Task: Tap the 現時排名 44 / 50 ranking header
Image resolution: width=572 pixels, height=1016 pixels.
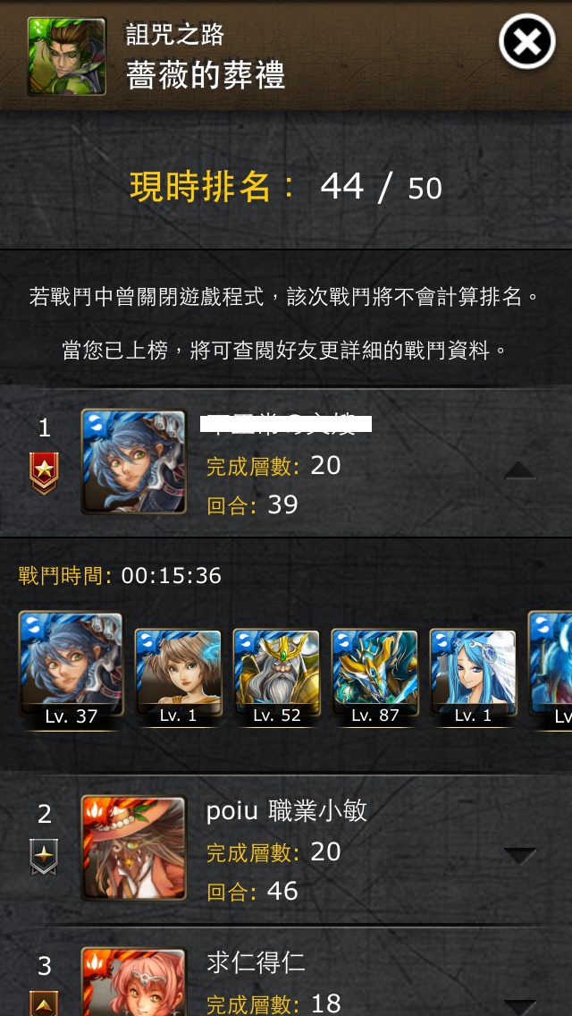Action: 286,187
